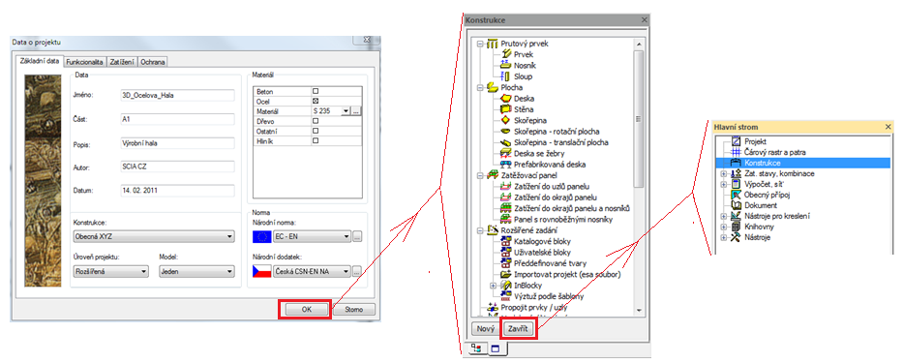Close the Konstrukce panel
The image size is (903, 364).
644,20
